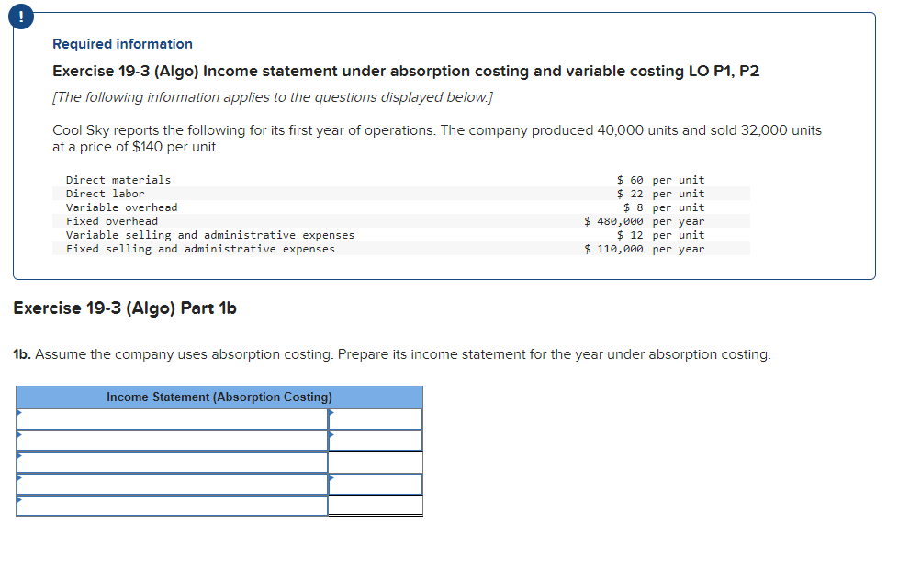
Task: Click the blue exclamation information icon
Action: [x=20, y=16]
